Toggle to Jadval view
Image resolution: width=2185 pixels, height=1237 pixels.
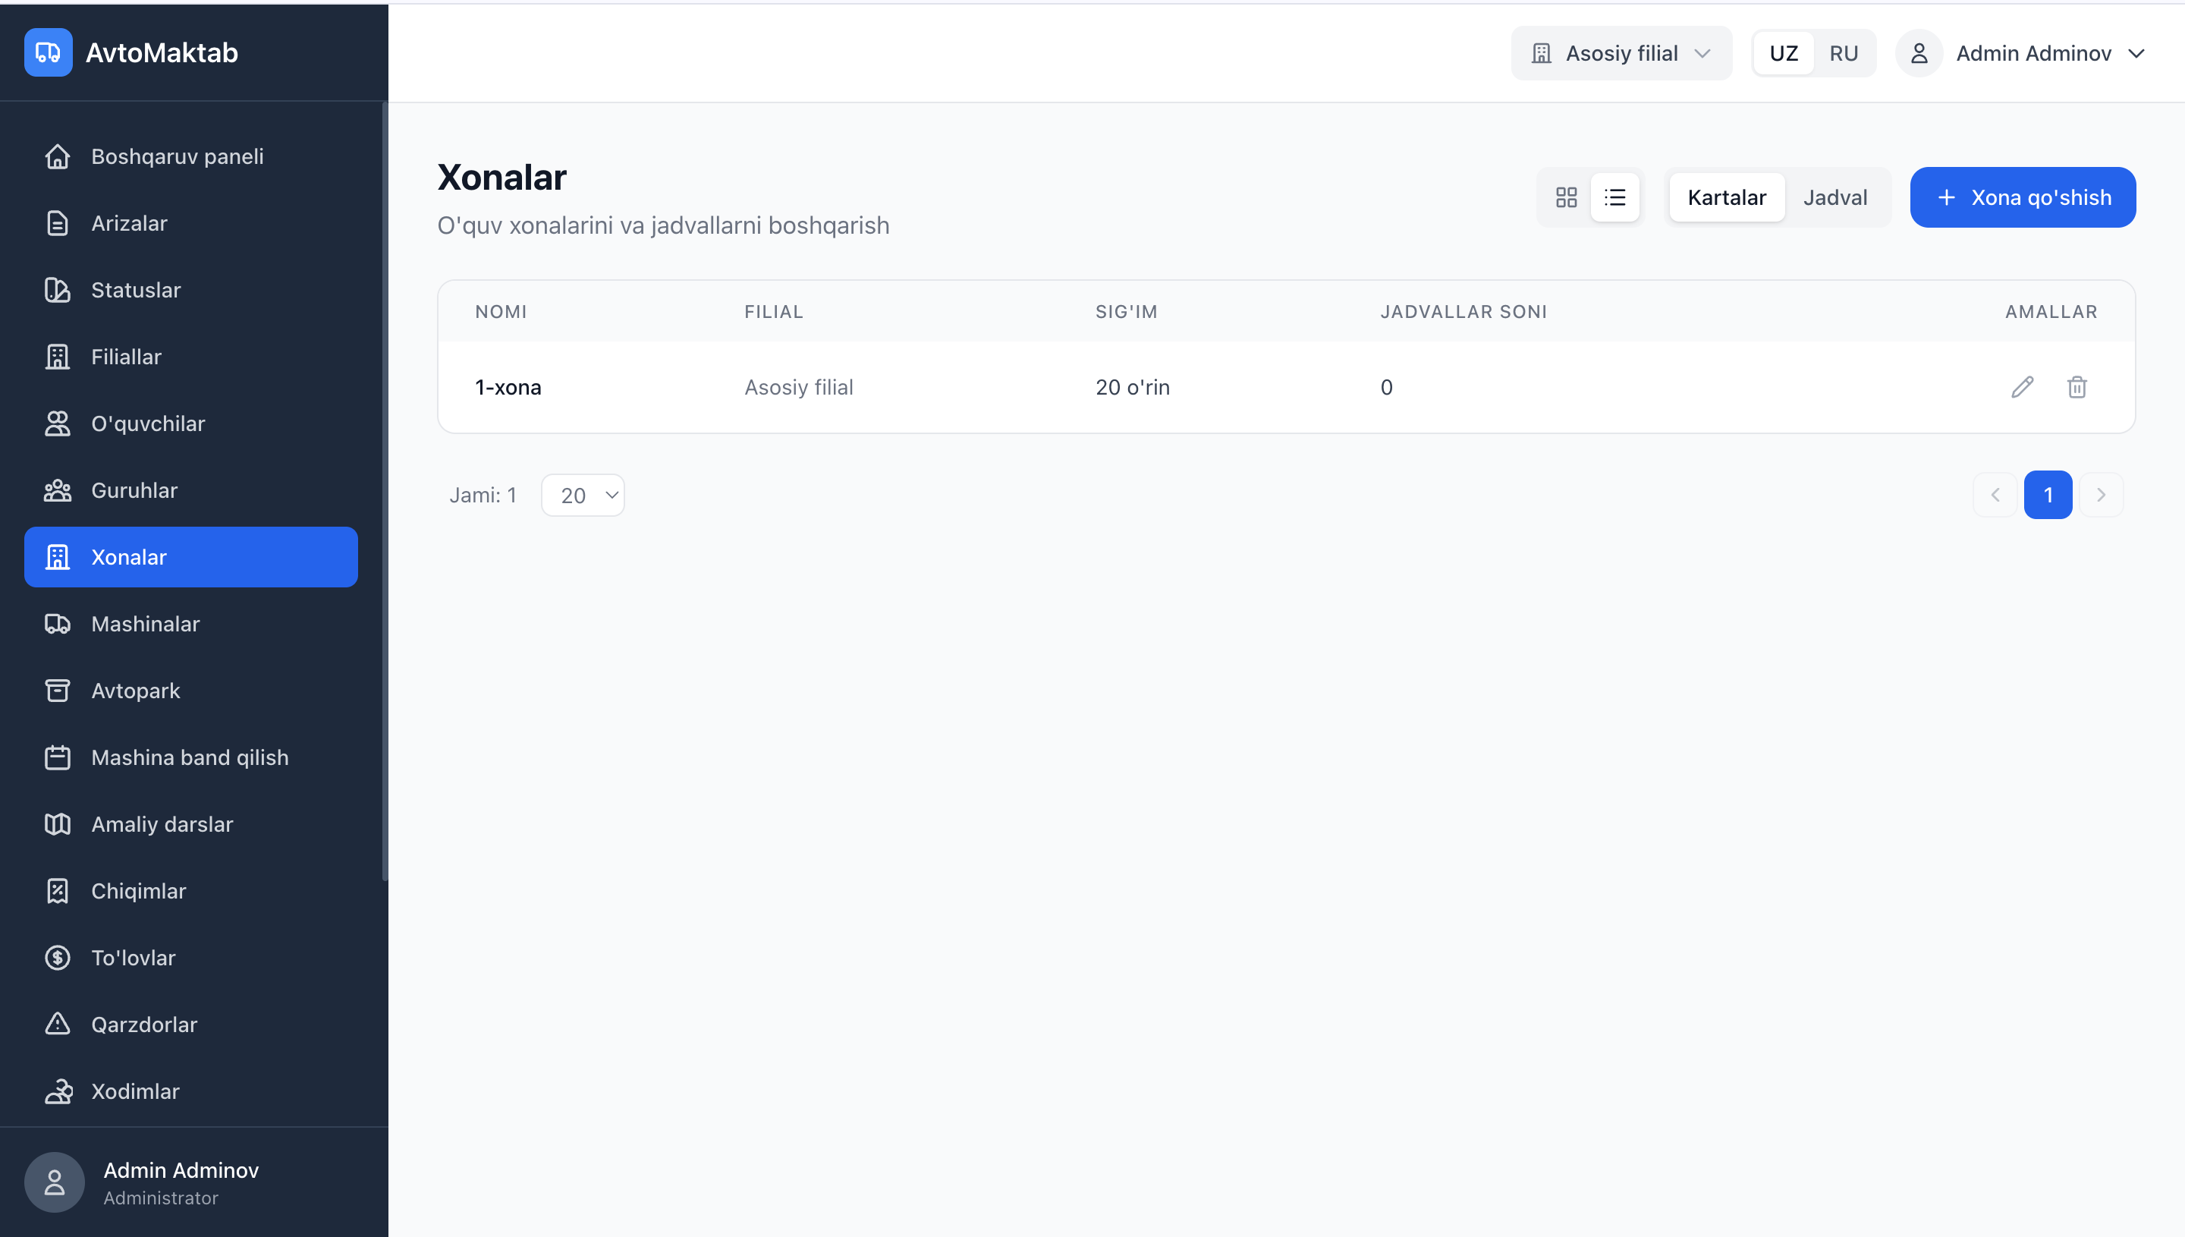[x=1834, y=198]
